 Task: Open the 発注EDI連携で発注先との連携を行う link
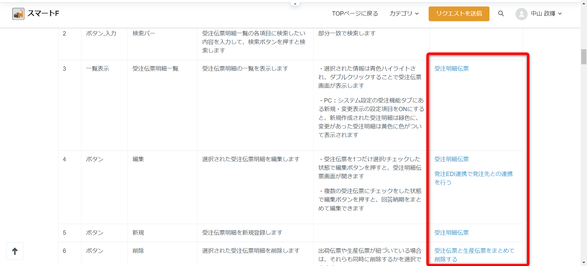[473, 174]
